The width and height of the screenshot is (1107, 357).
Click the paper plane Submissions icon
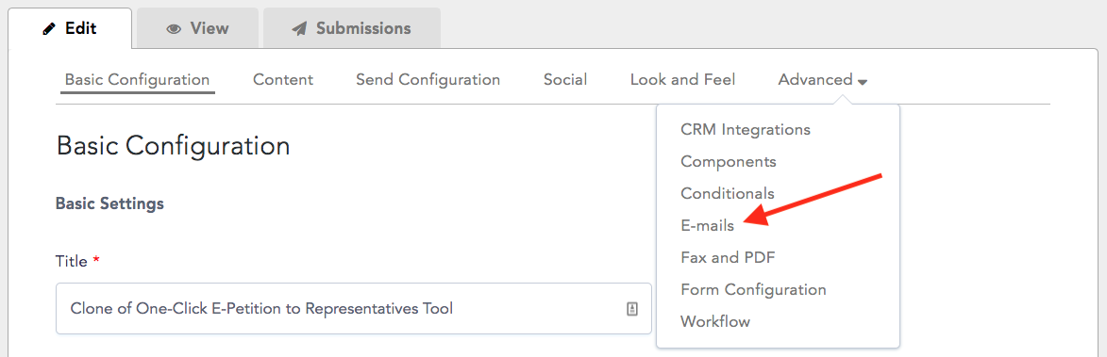[299, 29]
